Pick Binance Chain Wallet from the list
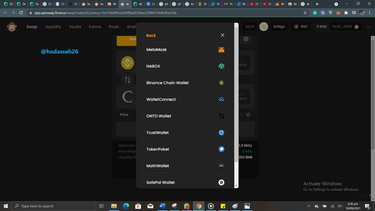Image resolution: width=375 pixels, height=211 pixels. click(x=185, y=83)
